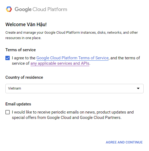Click the "special offers from Google Cloud" label line

pos(67,118)
